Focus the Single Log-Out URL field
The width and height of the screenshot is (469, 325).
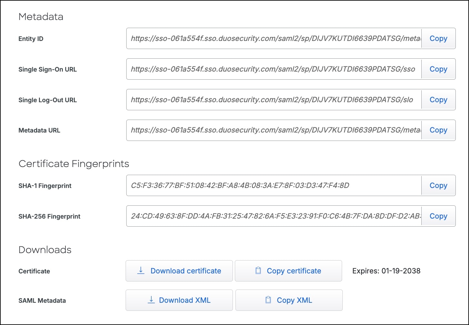point(274,100)
